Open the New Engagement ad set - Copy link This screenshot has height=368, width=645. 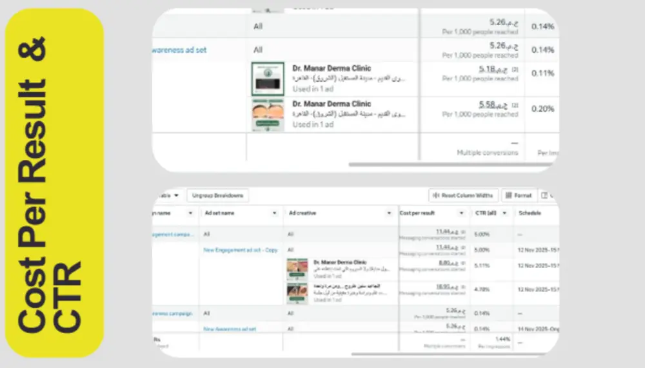tap(240, 250)
